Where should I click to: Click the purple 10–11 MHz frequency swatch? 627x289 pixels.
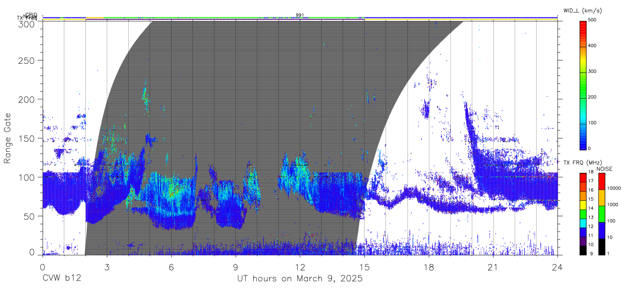583,242
